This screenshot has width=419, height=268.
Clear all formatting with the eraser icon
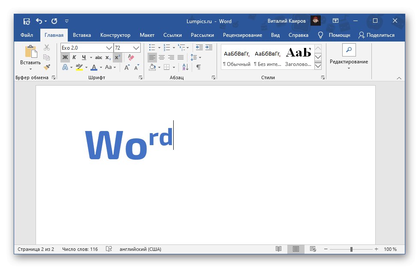pos(130,57)
